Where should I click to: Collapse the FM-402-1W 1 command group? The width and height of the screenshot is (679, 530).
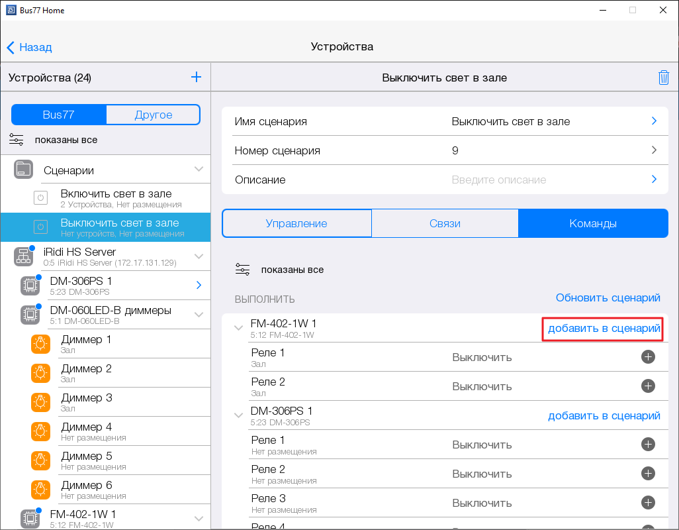point(238,327)
